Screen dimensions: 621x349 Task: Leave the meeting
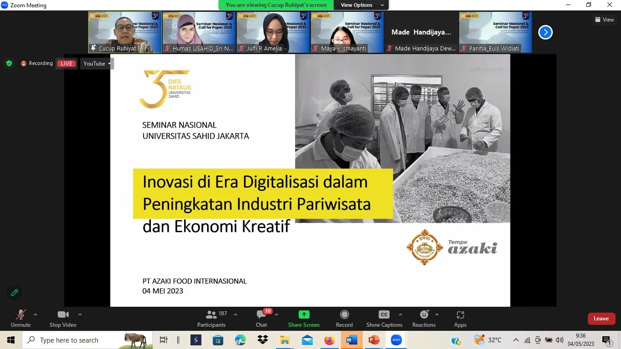[x=601, y=319]
